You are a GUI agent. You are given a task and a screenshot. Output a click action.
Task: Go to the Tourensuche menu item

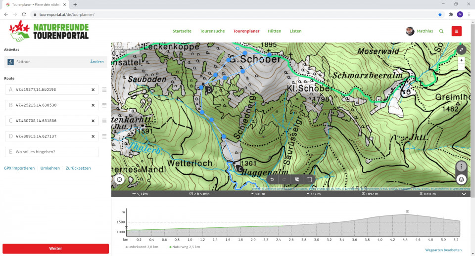coord(212,31)
